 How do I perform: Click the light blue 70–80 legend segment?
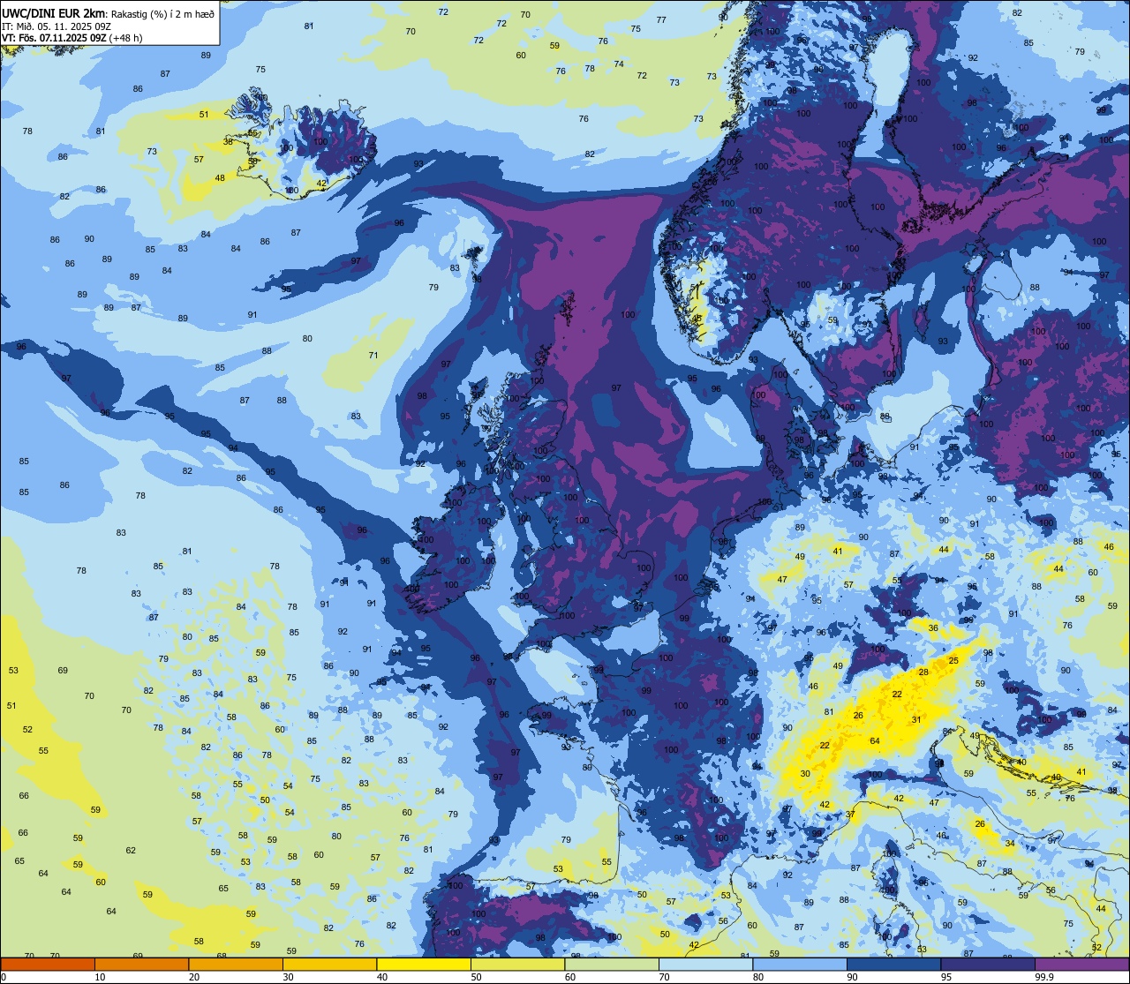click(x=705, y=964)
